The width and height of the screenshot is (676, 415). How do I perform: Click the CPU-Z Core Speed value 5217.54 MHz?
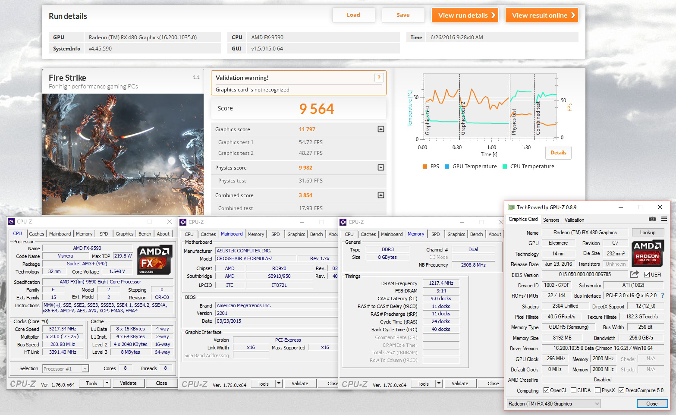coord(63,329)
